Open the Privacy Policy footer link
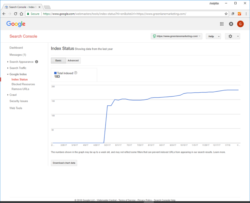Screen dimensions: 250x203 click(x=145, y=200)
